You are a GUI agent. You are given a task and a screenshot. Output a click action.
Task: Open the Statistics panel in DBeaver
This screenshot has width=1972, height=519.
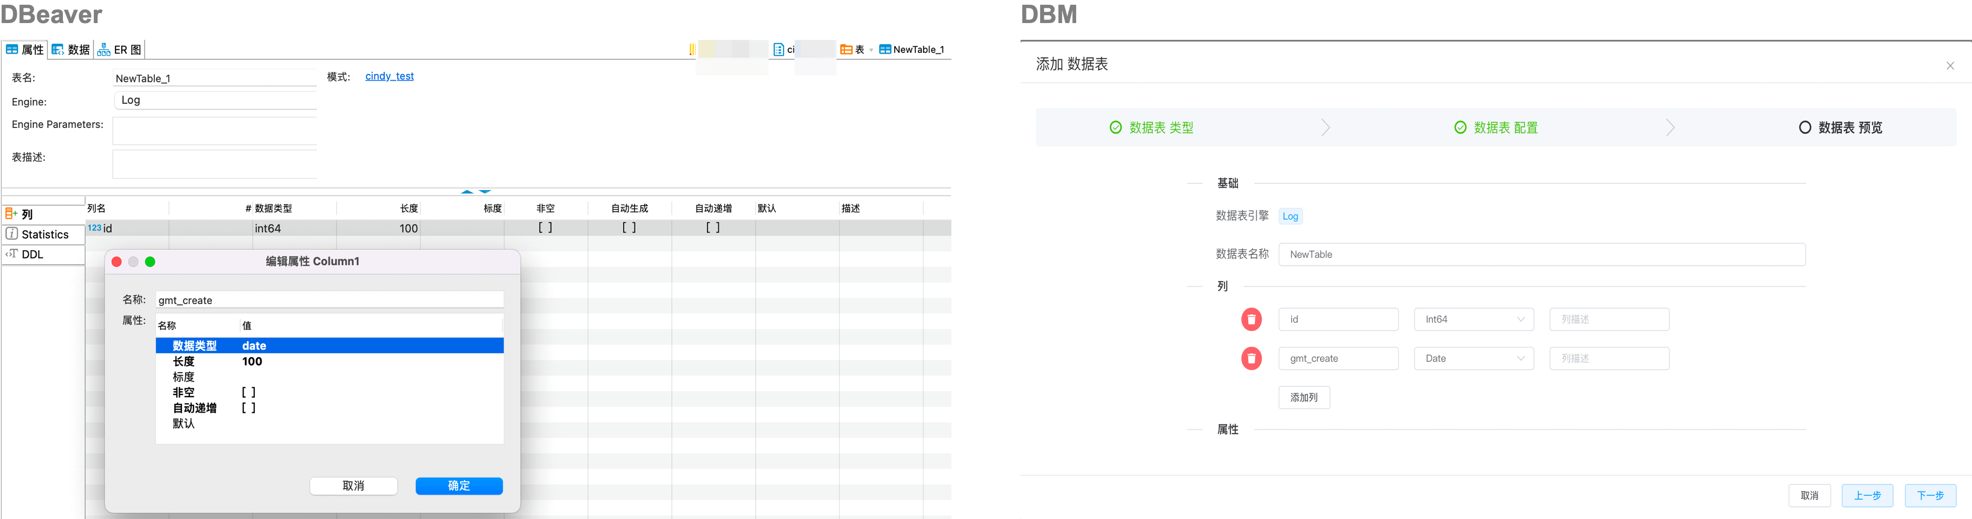click(43, 234)
